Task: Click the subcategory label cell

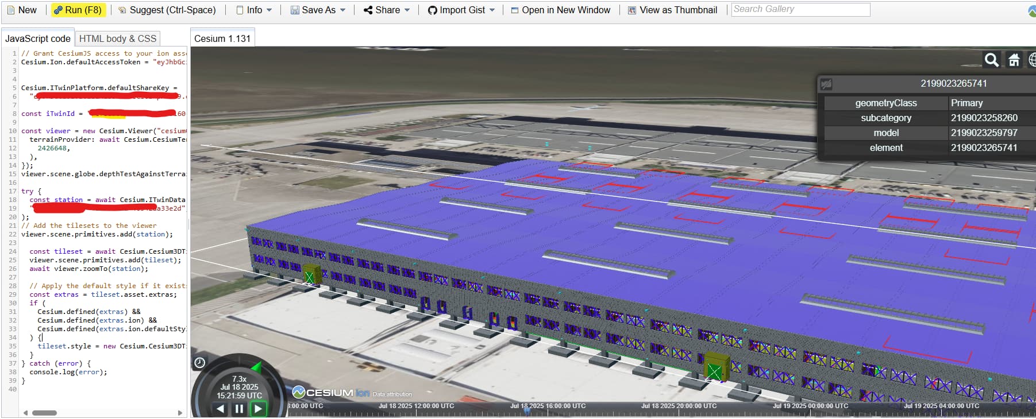Action: pyautogui.click(x=886, y=118)
